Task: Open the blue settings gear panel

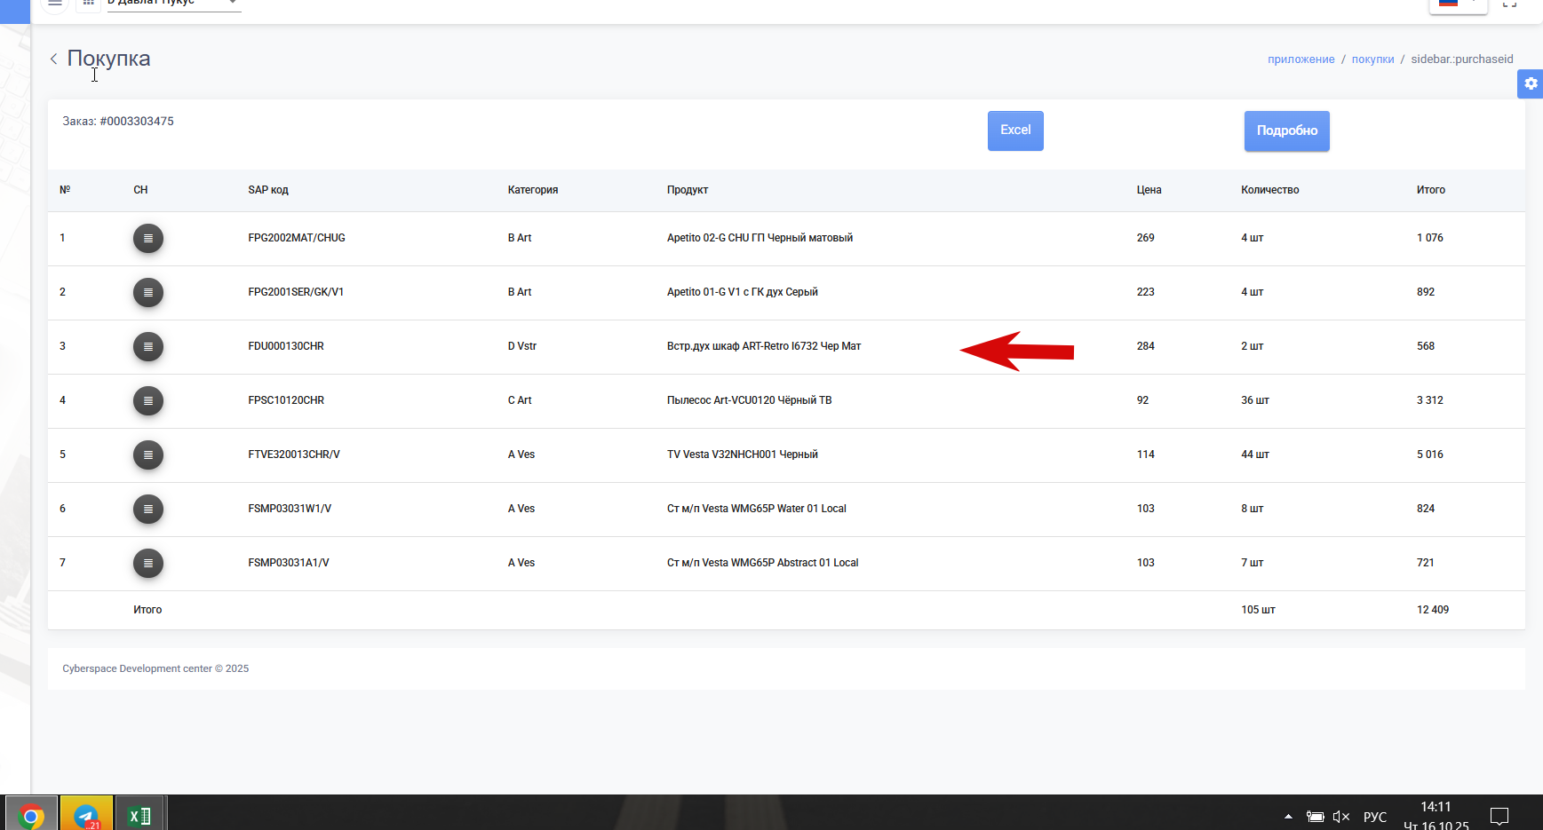Action: click(x=1531, y=83)
